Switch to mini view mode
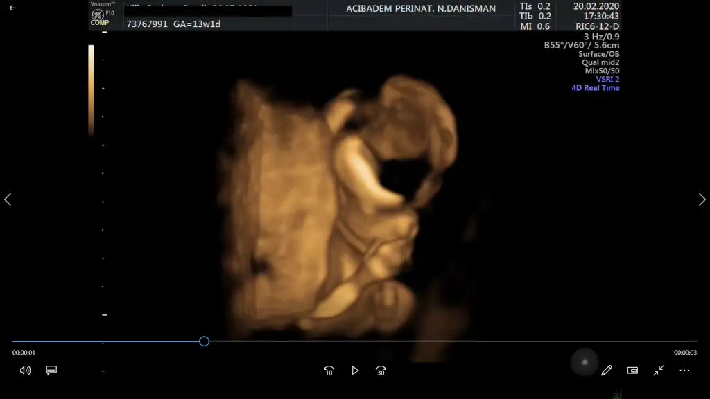The image size is (710, 399). click(x=632, y=371)
